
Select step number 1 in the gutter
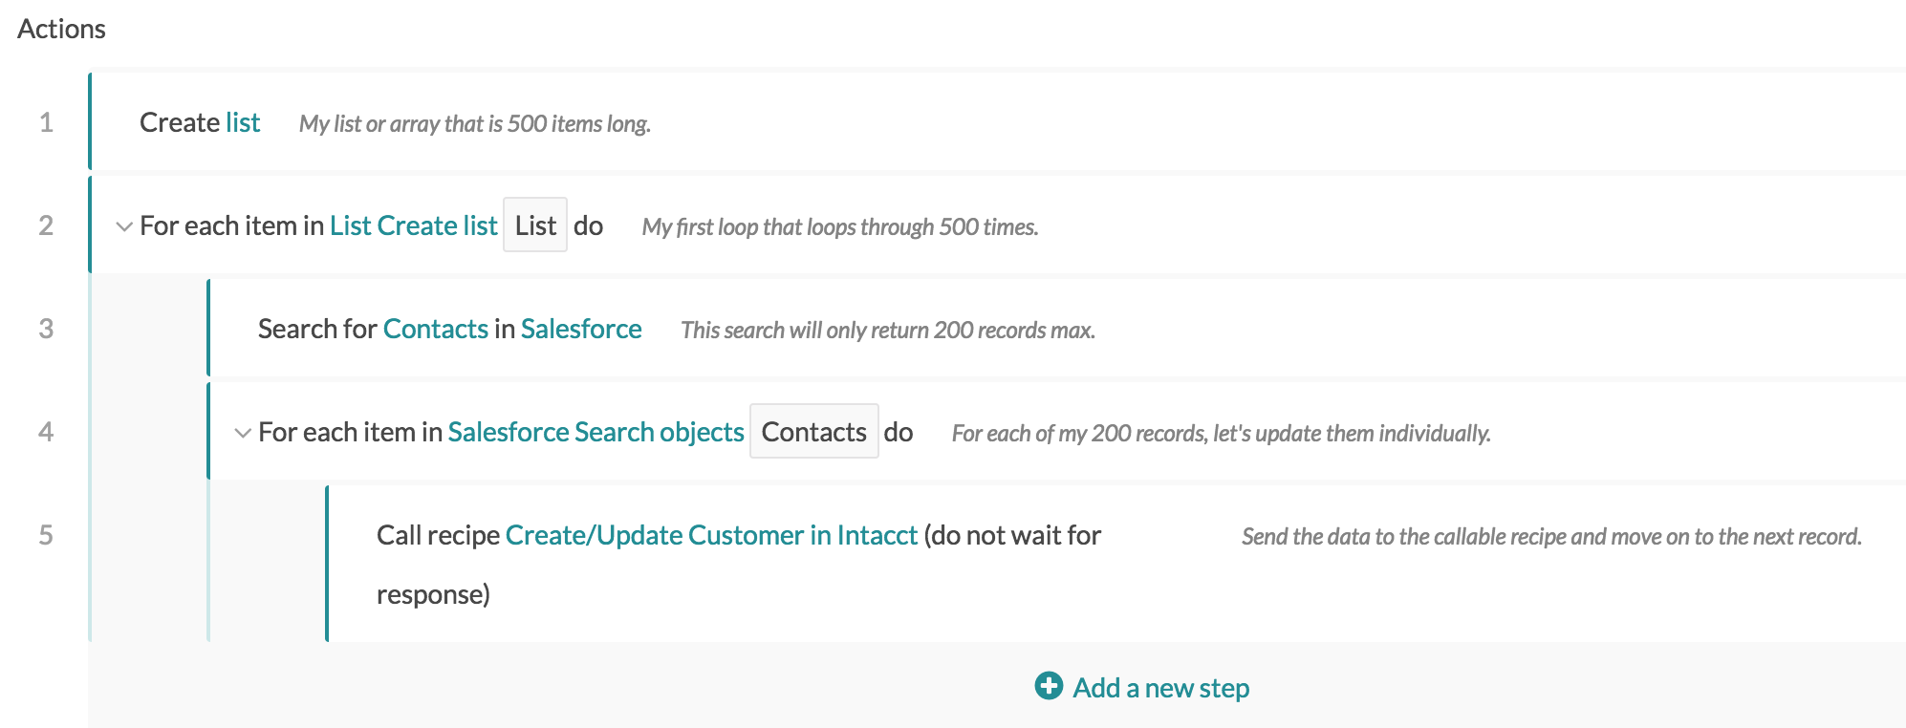pos(46,122)
